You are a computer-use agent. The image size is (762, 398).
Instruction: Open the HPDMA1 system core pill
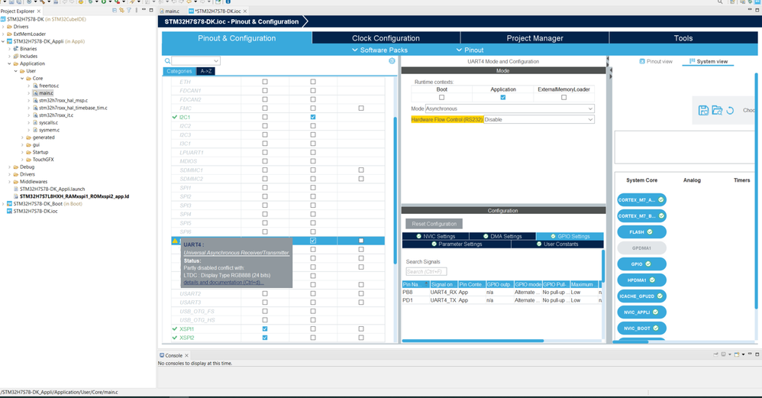(641, 280)
